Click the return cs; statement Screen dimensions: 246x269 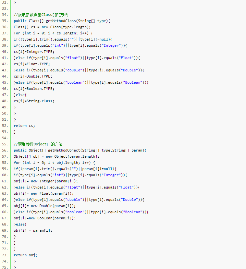click(24, 126)
